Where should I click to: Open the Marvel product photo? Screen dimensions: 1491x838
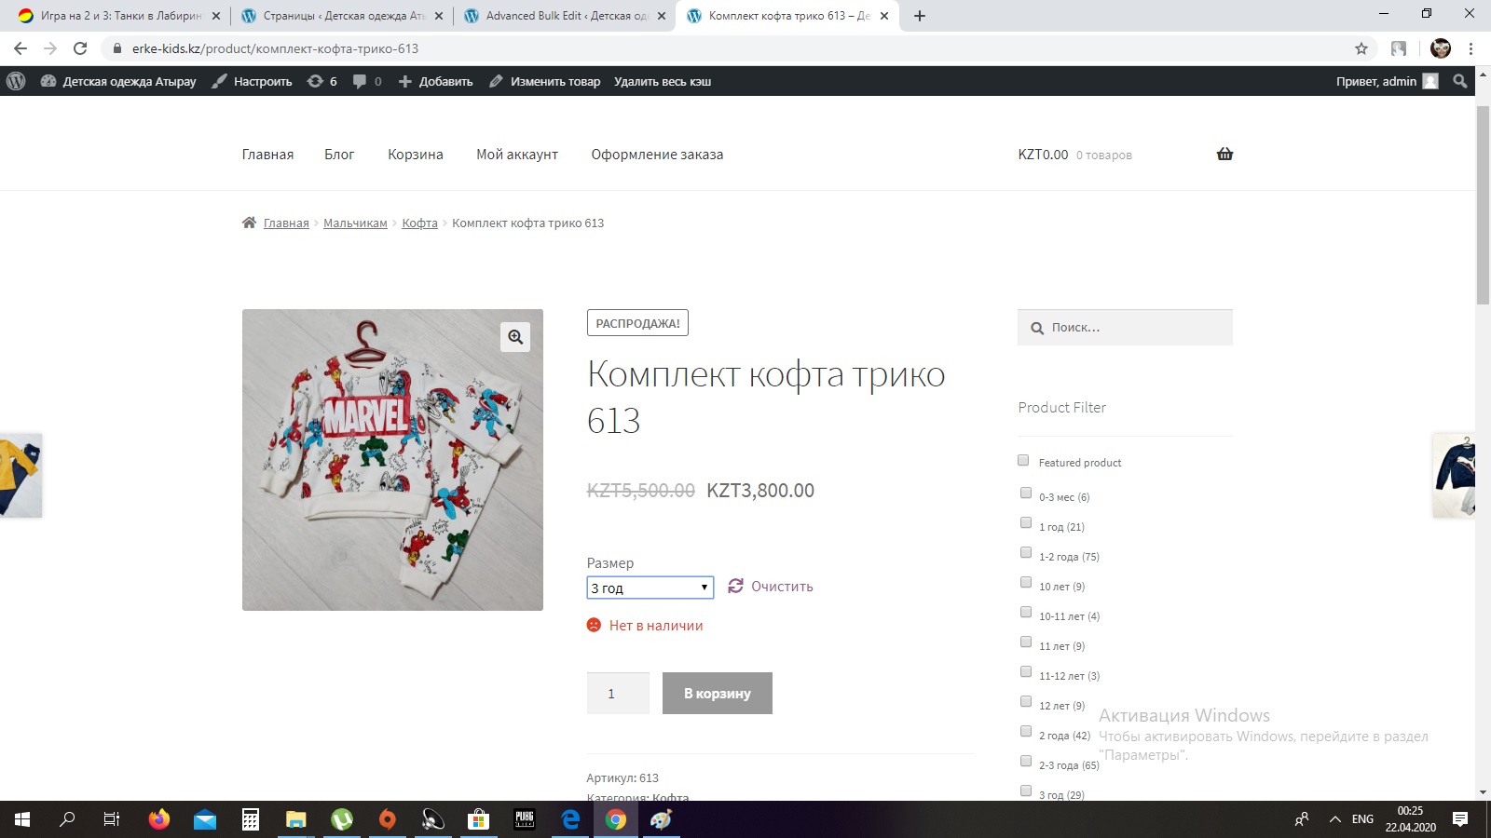tap(392, 460)
